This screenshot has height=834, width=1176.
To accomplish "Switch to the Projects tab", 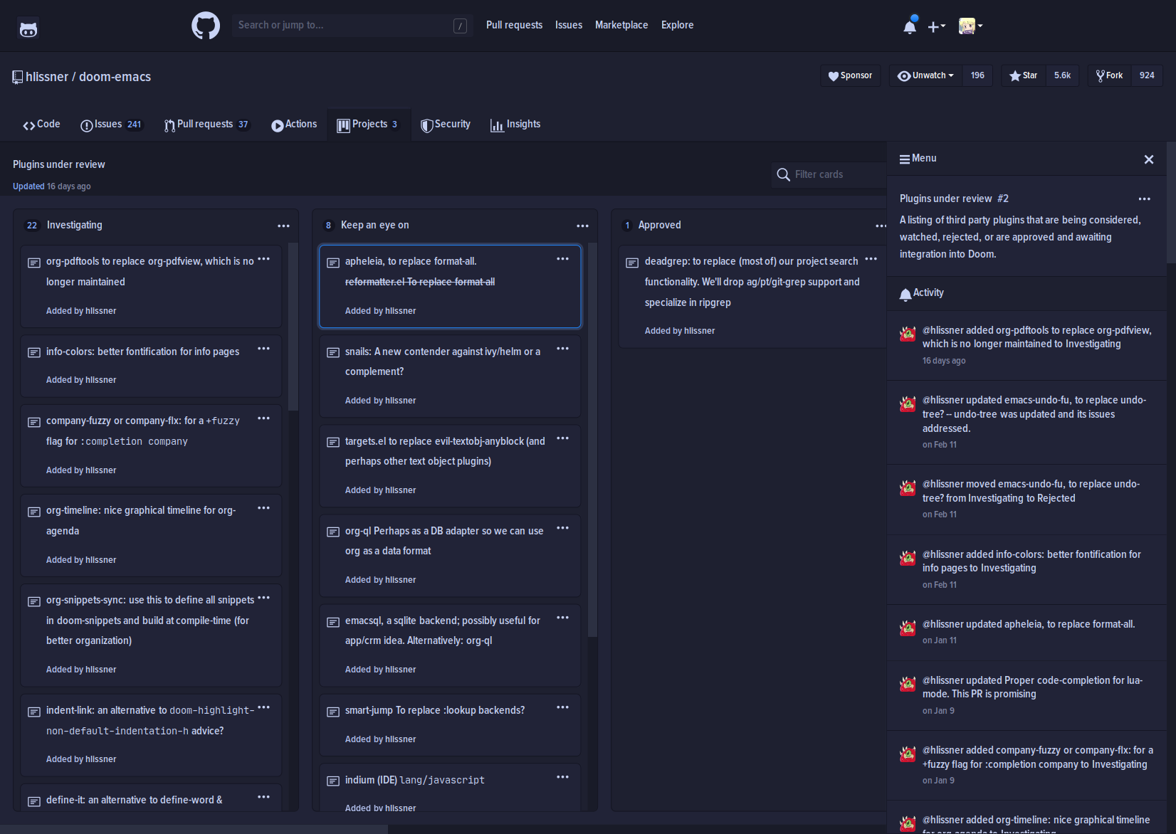I will tap(368, 124).
